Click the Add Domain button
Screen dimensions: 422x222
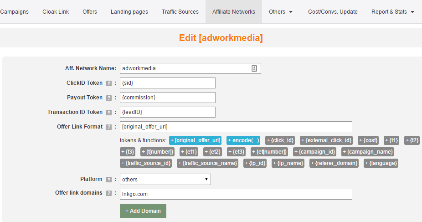coord(143,211)
